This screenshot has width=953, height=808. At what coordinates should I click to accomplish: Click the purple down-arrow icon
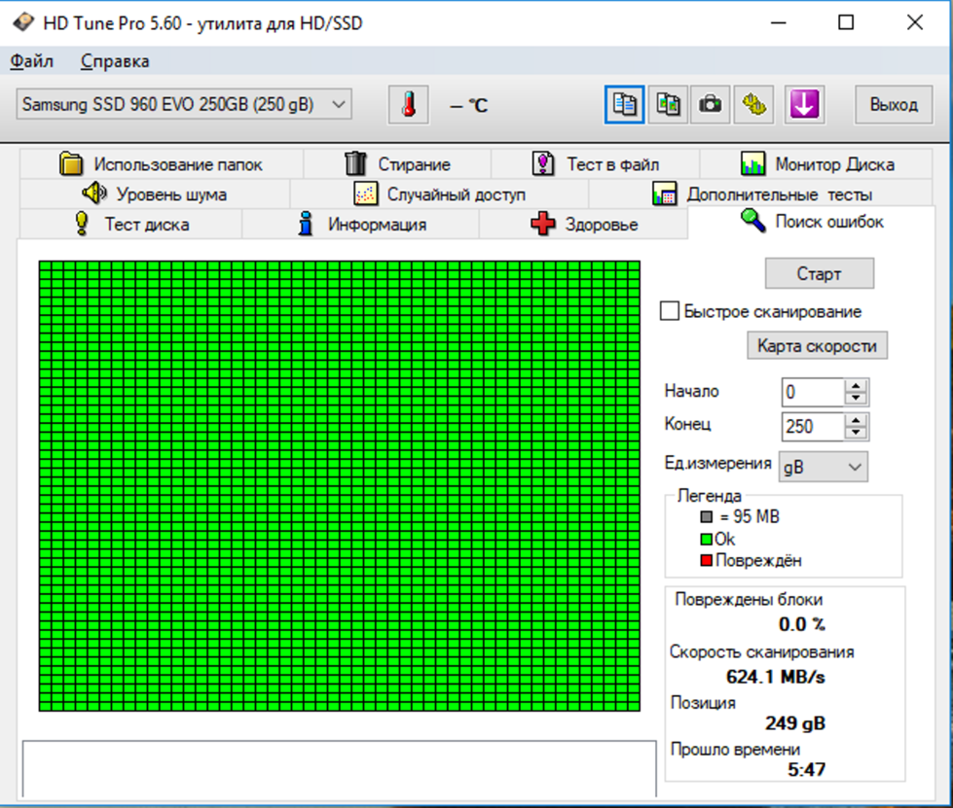[804, 105]
